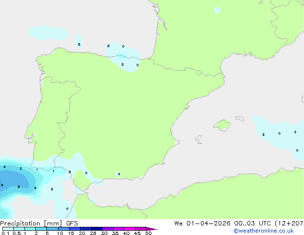Click the '25' legend scale label
Screen dimensions: 304x235
point(93,233)
